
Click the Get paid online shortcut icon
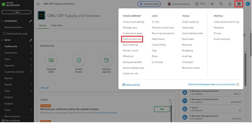click(x=51, y=60)
